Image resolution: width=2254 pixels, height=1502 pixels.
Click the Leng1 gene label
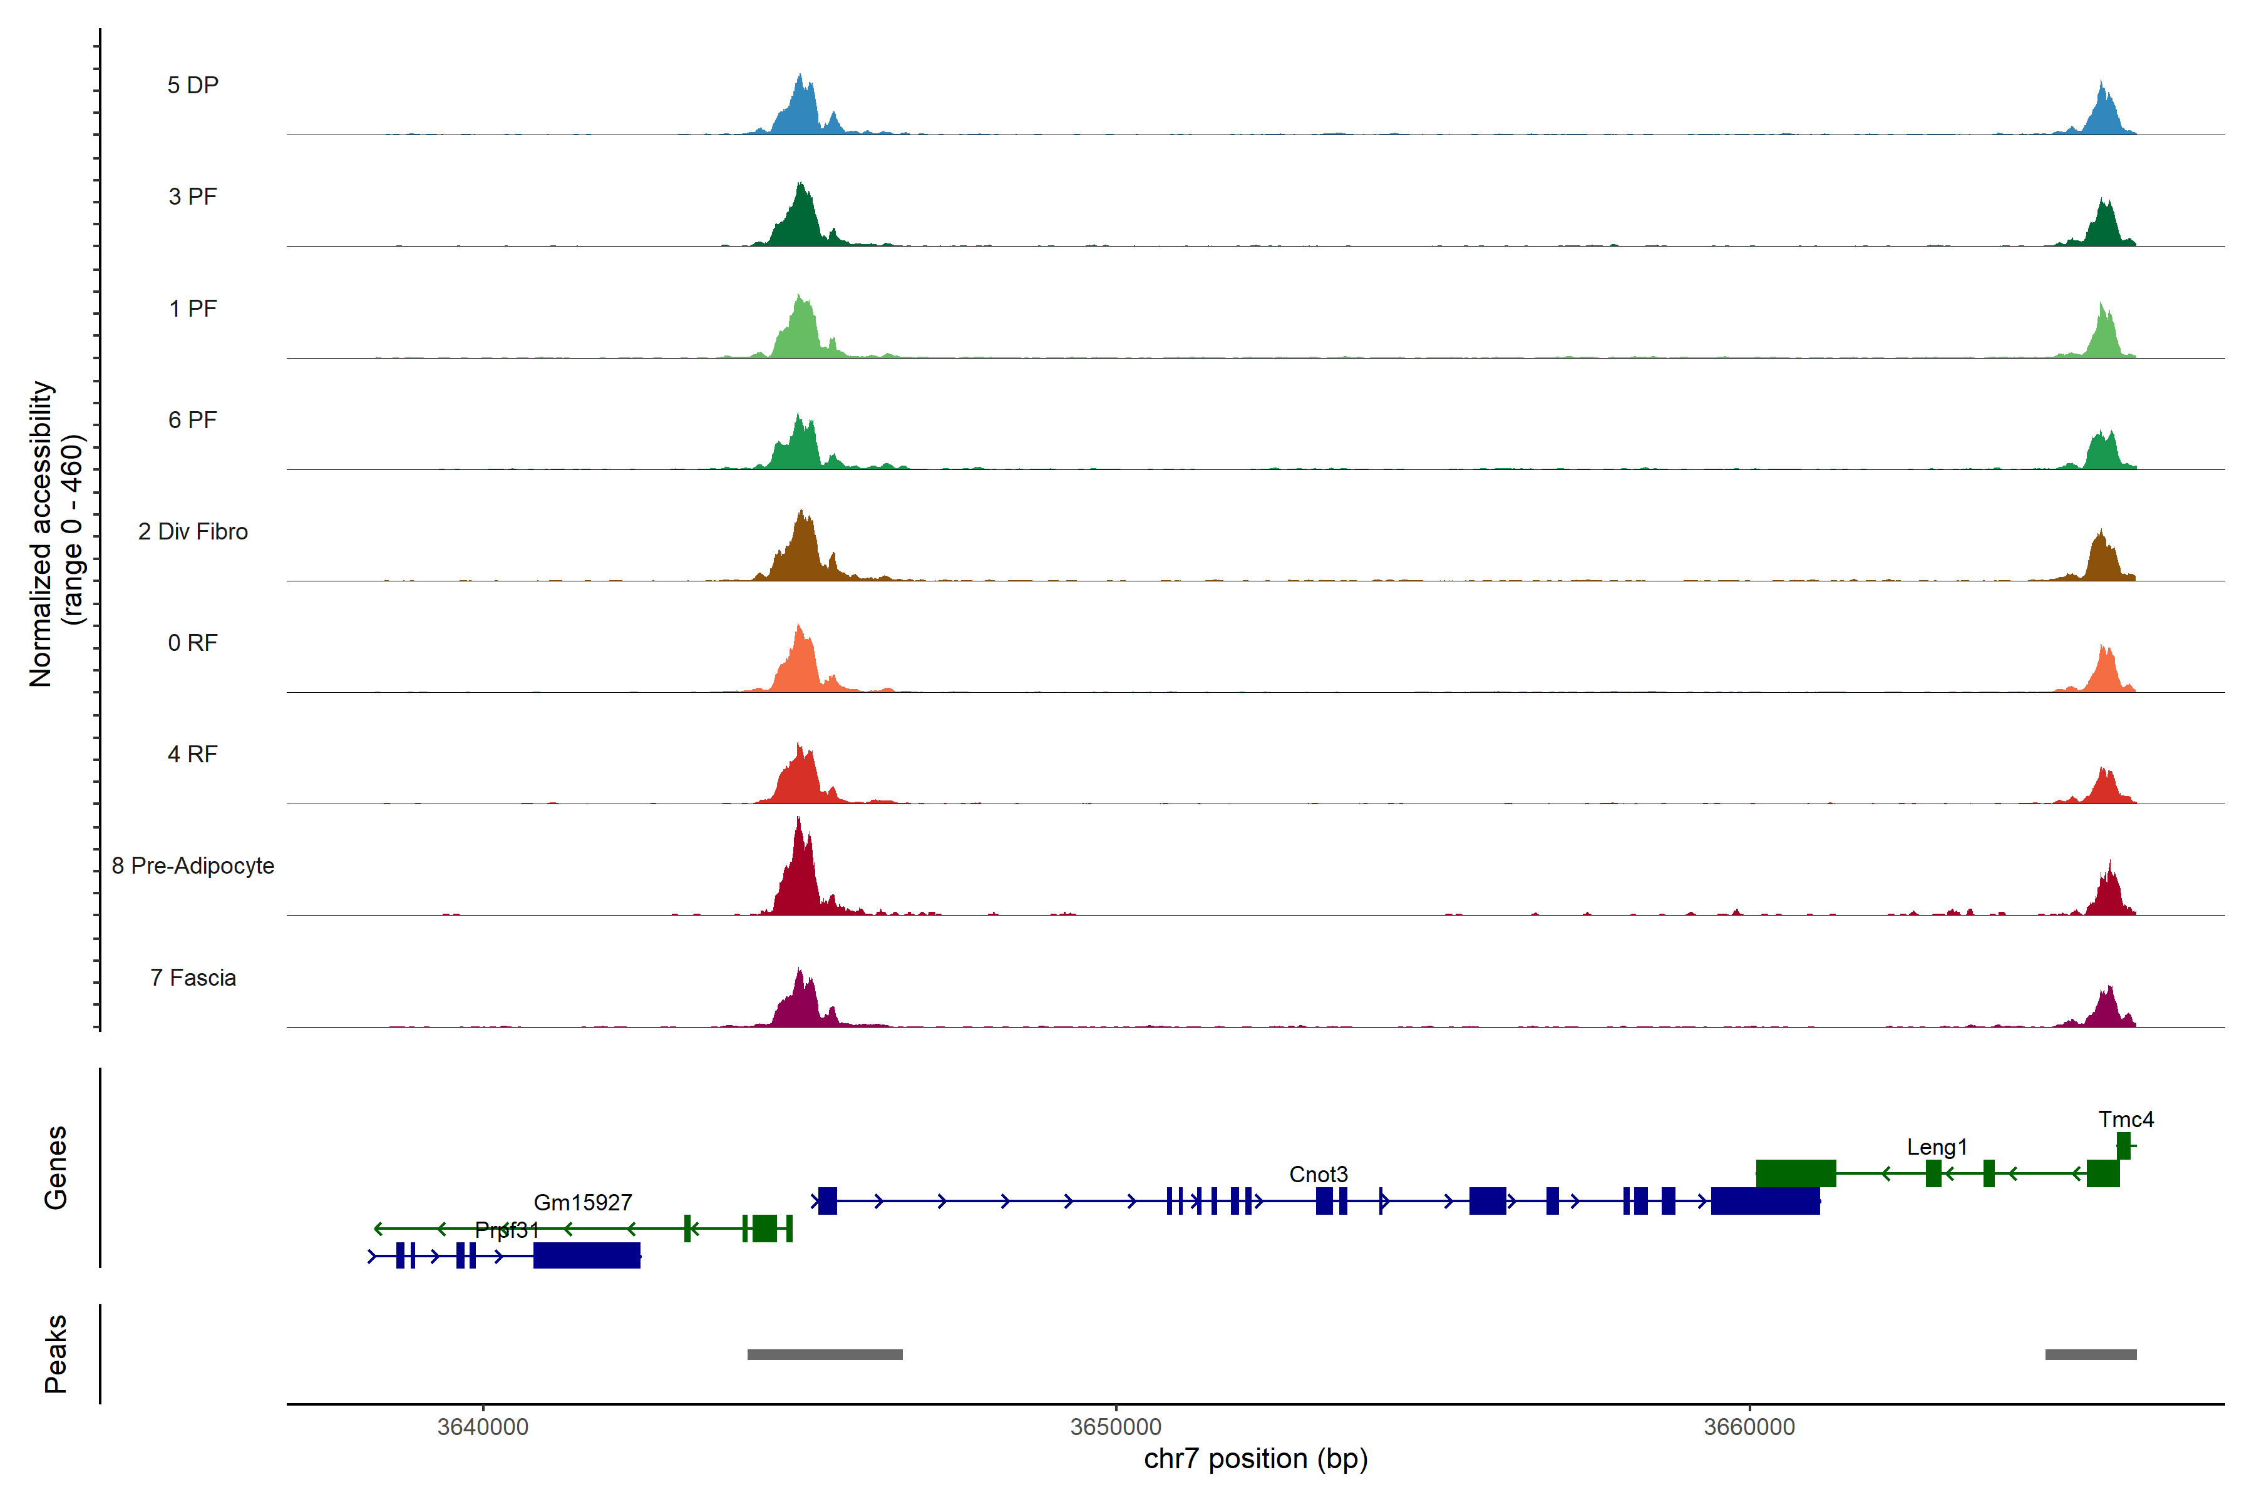1936,1147
